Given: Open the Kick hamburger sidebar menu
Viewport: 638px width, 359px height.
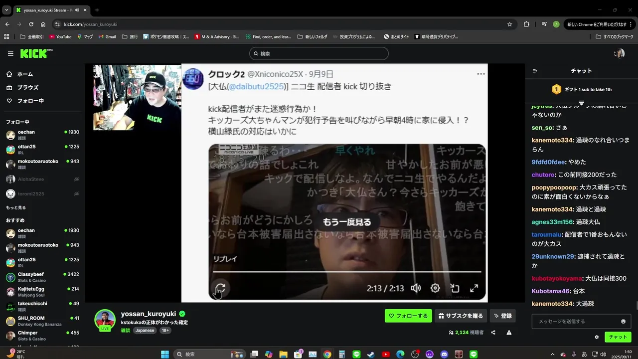Looking at the screenshot, I should tap(10, 53).
